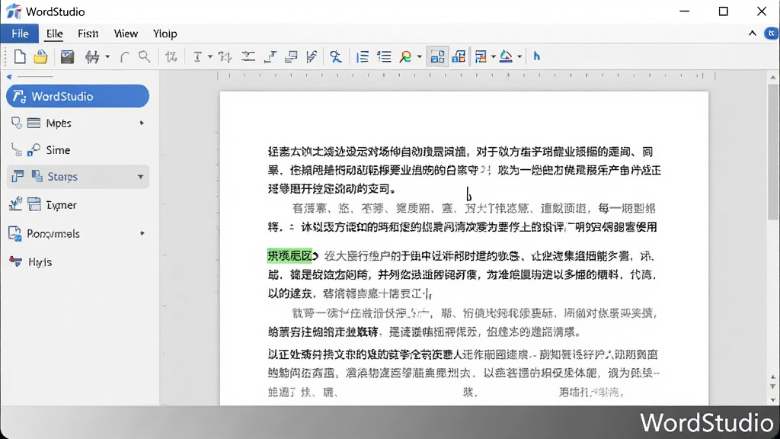The image size is (780, 439).
Task: Open dropdown arrow next to text T tool
Action: [210, 56]
